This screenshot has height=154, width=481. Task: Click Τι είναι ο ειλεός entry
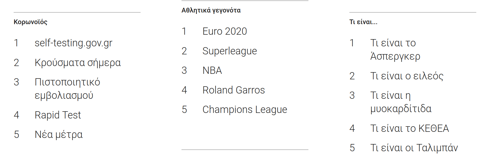(x=407, y=76)
